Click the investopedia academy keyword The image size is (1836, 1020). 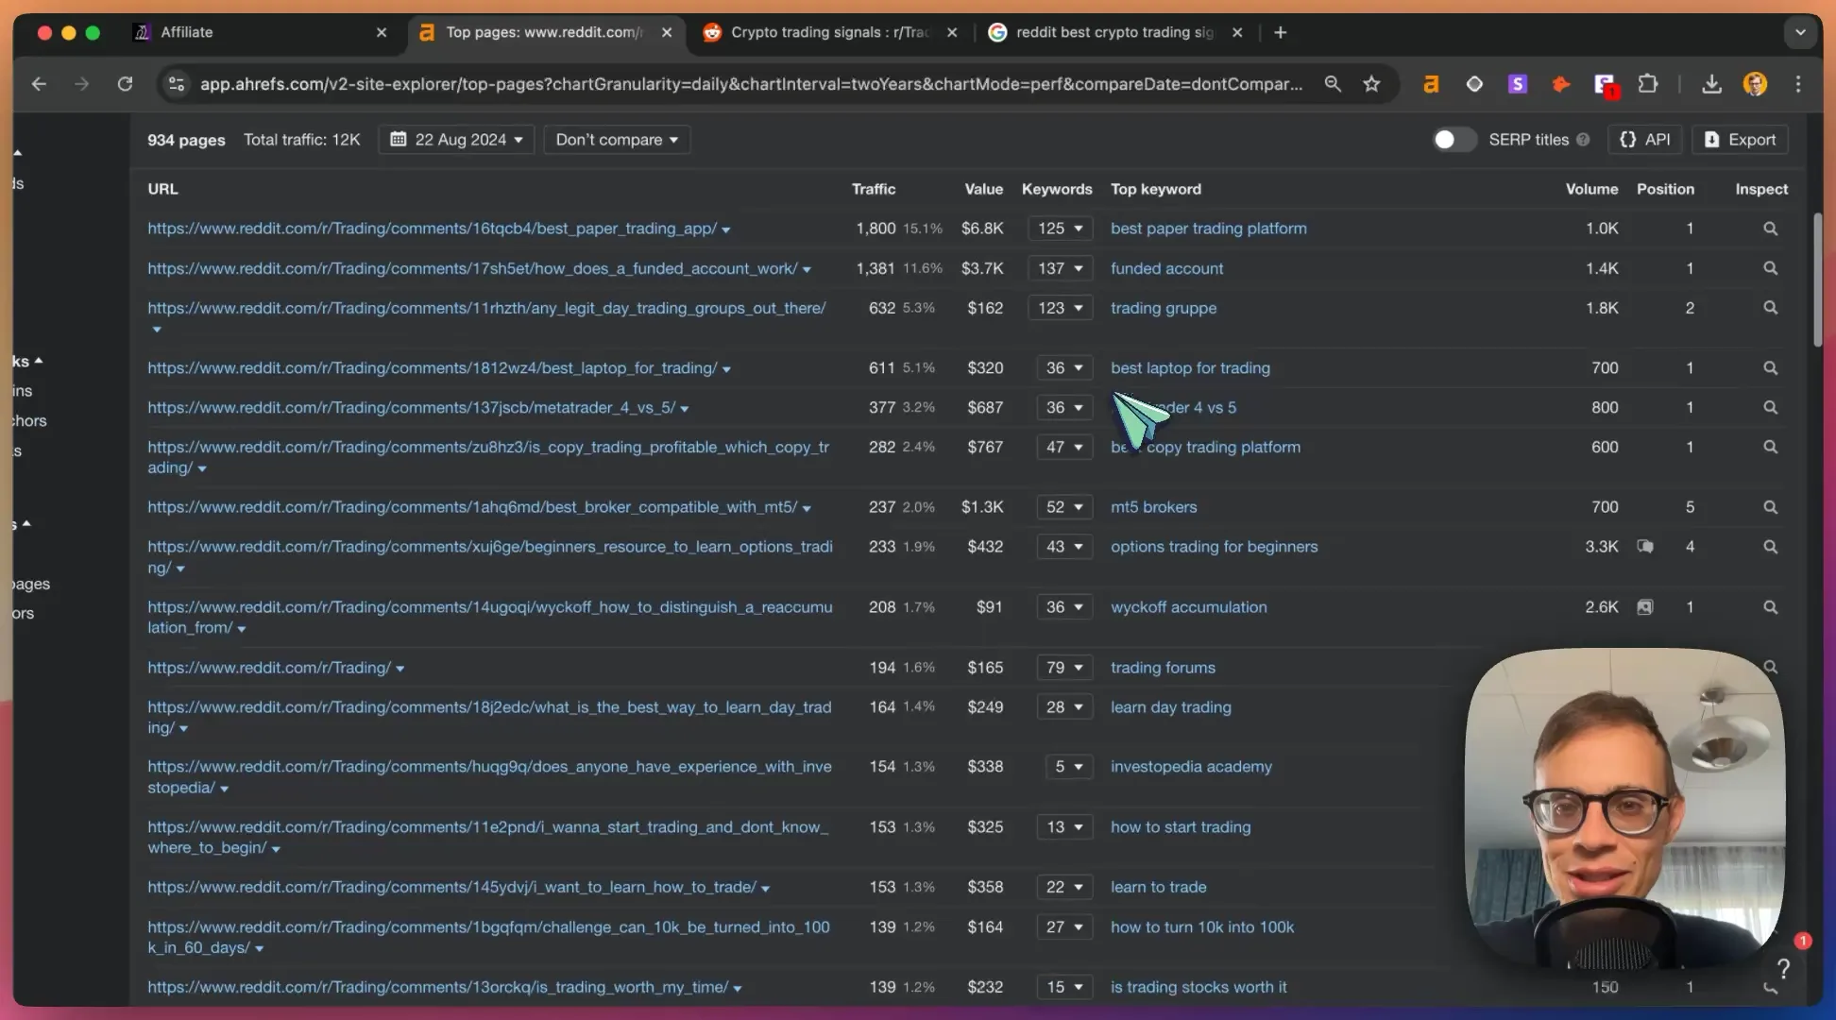1191,767
